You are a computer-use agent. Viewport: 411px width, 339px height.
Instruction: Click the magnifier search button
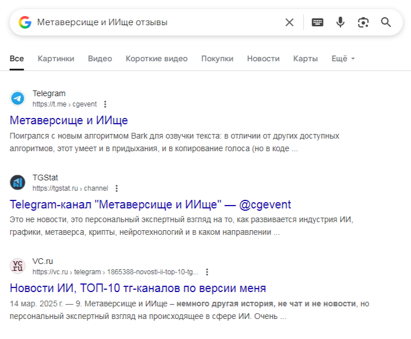tap(386, 22)
